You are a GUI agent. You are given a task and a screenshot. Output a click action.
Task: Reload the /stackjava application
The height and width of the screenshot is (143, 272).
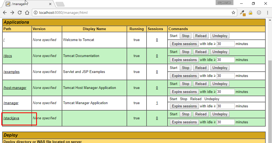tap(201, 114)
